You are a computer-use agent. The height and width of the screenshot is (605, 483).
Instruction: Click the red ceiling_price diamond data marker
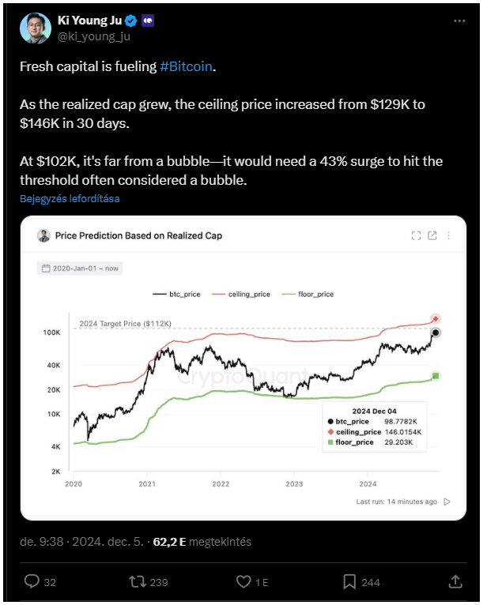436,319
